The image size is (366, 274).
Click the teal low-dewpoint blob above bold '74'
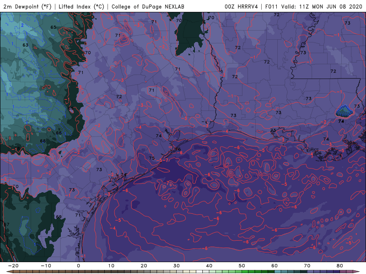pos(344,111)
